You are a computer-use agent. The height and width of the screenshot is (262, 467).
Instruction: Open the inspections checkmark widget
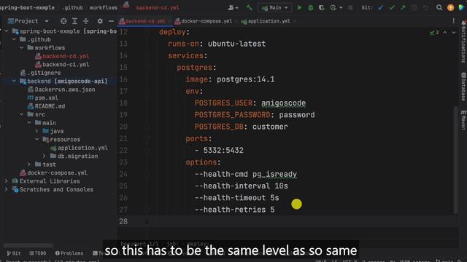pyautogui.click(x=434, y=32)
